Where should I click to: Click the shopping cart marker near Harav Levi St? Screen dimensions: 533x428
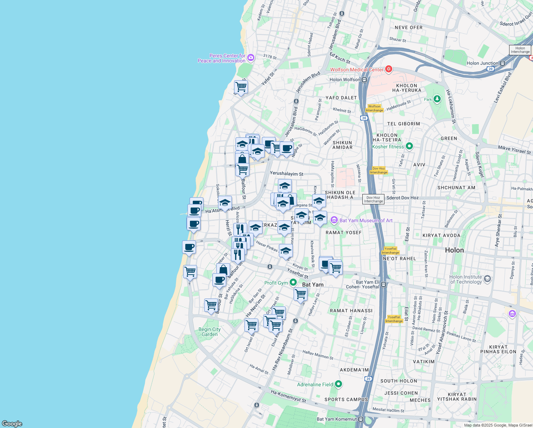[x=300, y=294]
